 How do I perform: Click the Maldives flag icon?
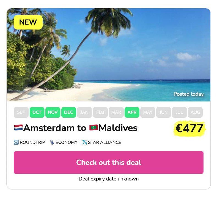(94, 128)
